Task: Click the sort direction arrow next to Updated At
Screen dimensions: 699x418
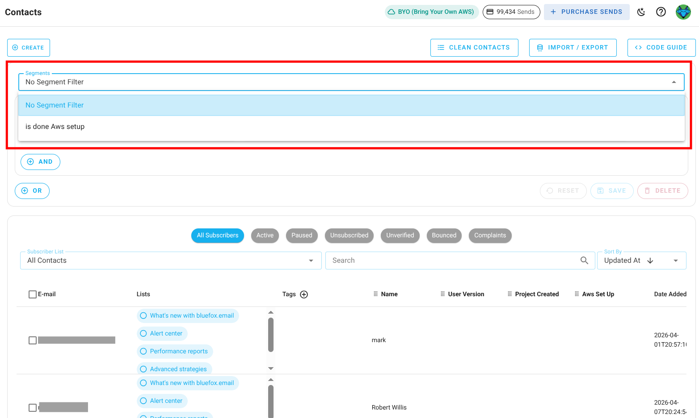Action: coord(651,260)
